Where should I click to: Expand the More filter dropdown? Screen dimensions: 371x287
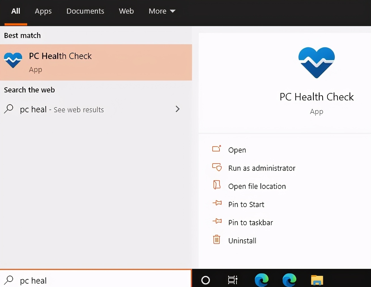[x=162, y=11]
